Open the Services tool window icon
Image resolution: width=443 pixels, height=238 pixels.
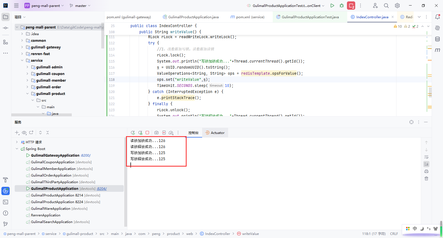6,191
